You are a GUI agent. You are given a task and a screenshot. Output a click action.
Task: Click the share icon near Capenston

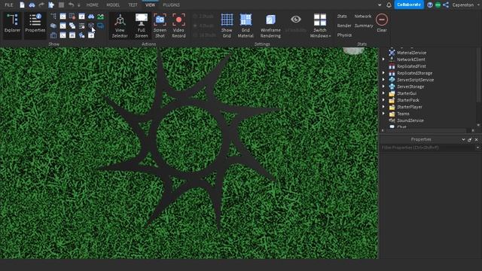(446, 5)
